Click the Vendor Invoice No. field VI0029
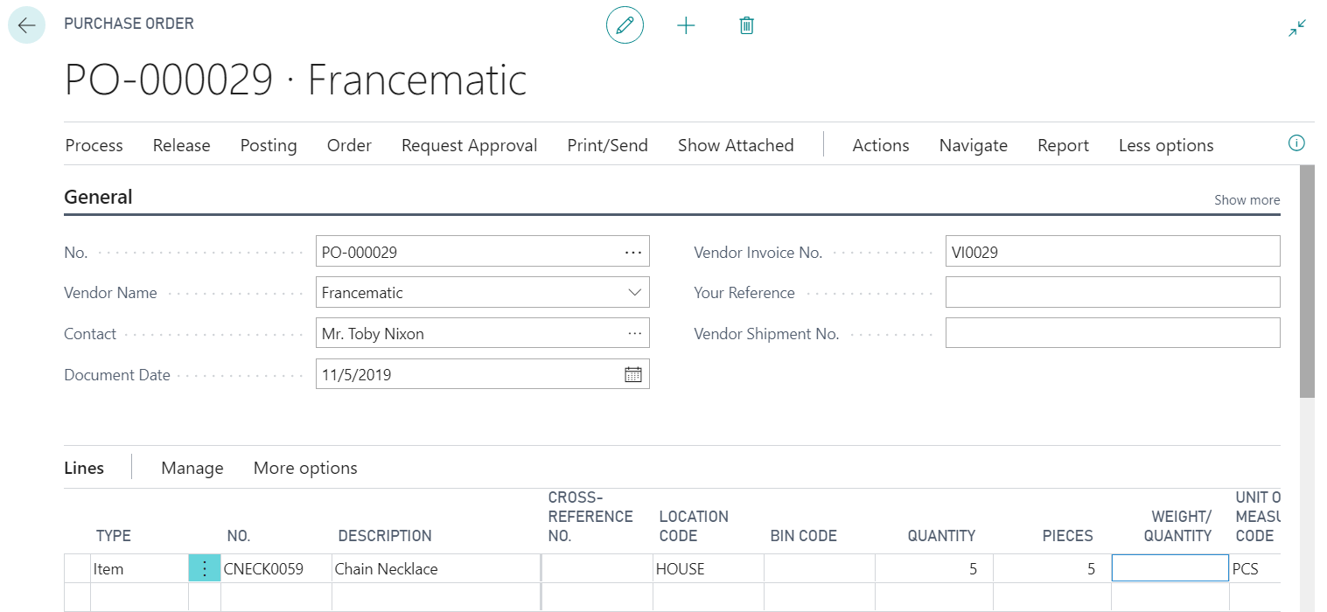The width and height of the screenshot is (1327, 612). [1113, 252]
